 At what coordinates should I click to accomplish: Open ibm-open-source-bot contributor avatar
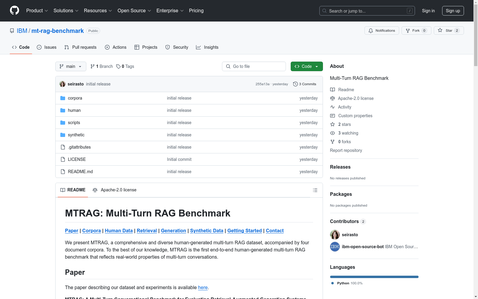335,247
